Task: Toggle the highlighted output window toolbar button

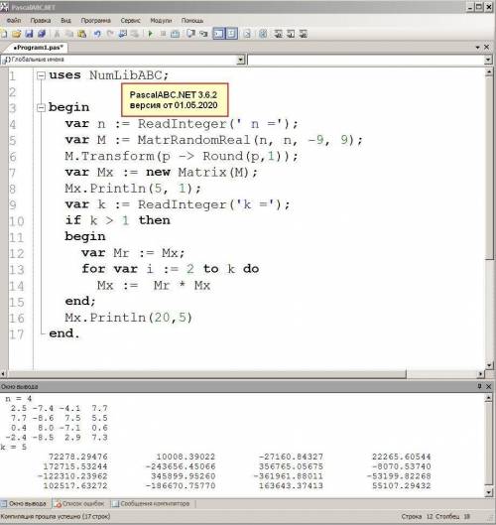Action: tap(219, 34)
